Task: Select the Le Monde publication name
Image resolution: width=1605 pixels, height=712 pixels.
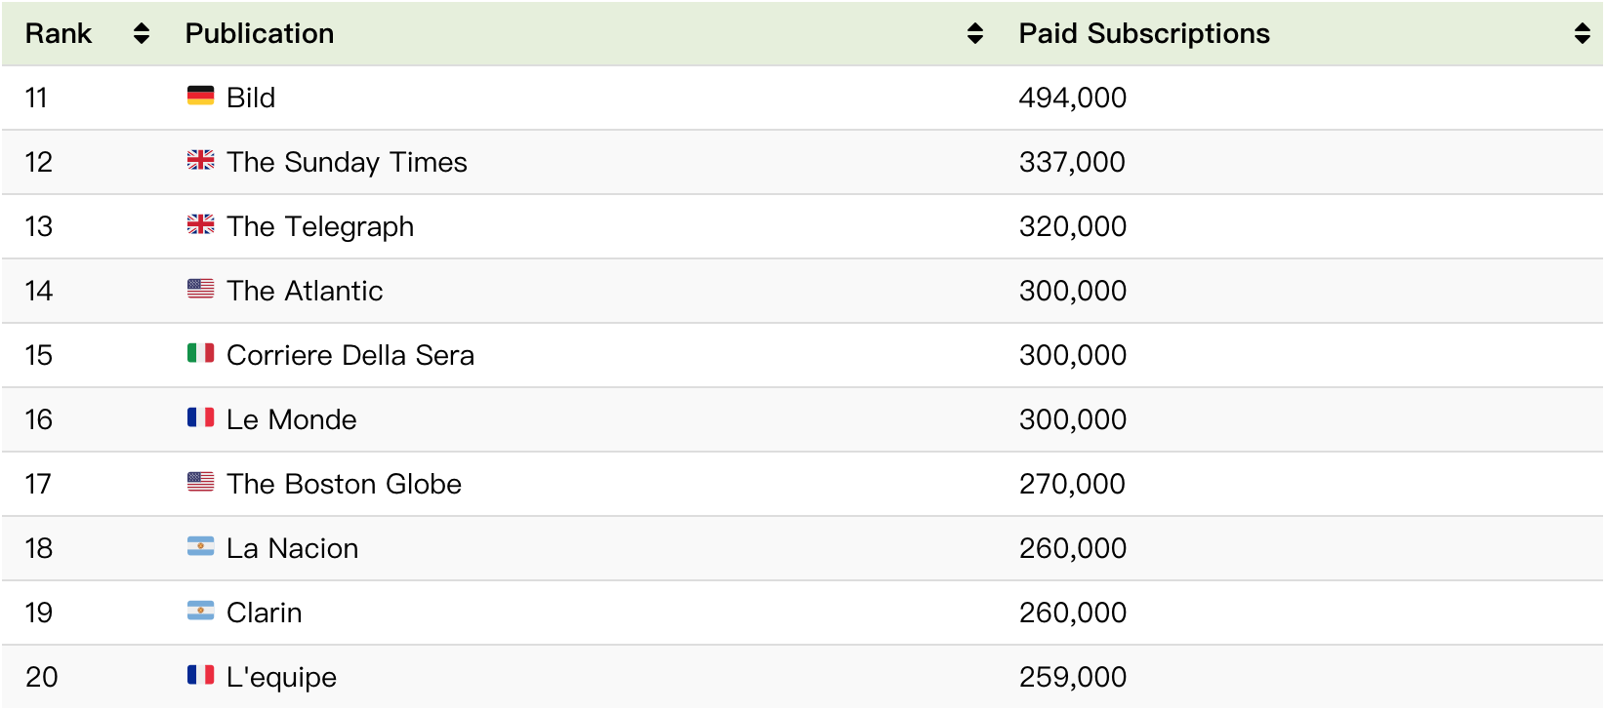Action: pos(291,419)
